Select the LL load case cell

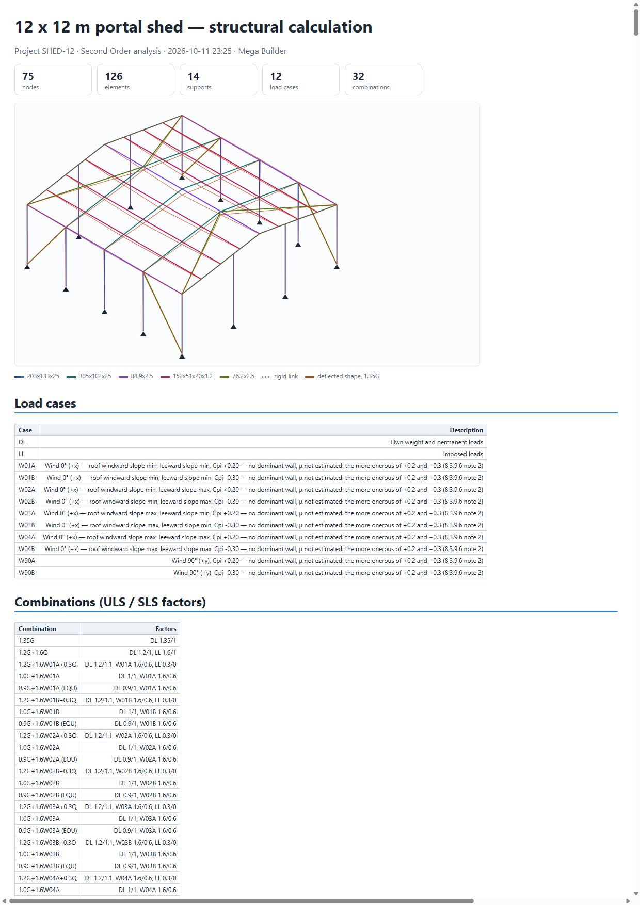(27, 454)
